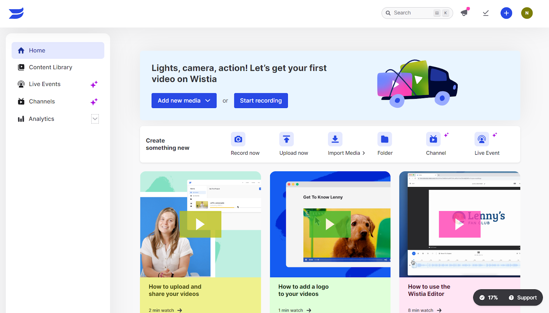
Task: Click the Import Media download icon
Action: (x=335, y=139)
